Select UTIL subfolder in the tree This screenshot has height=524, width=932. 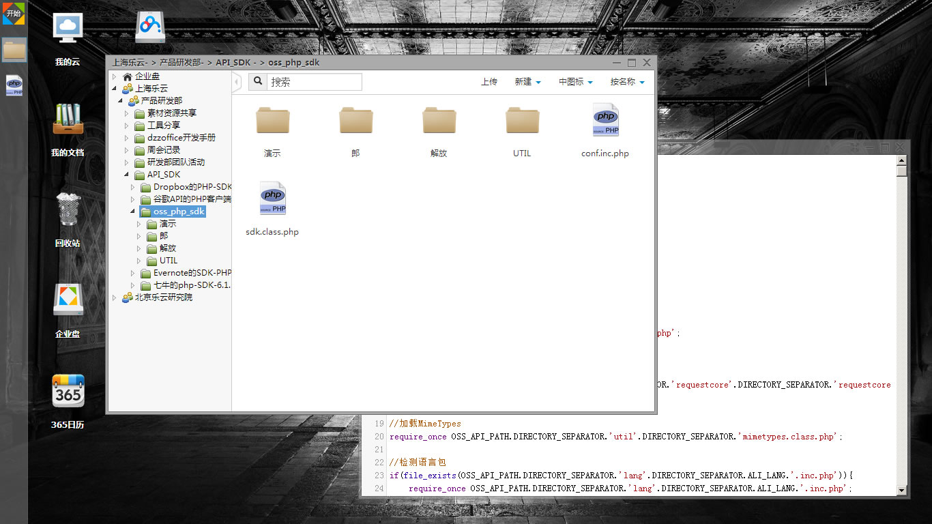169,261
